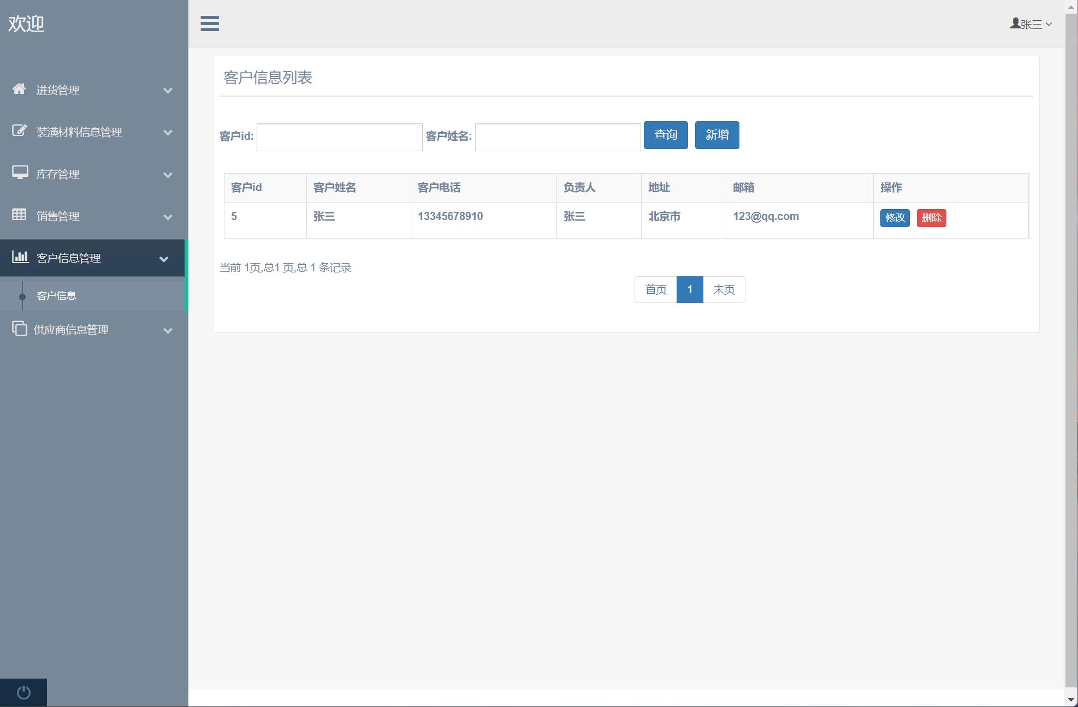This screenshot has width=1078, height=707.
Task: Expand the 供应商信息管理 chevron
Action: [x=168, y=331]
